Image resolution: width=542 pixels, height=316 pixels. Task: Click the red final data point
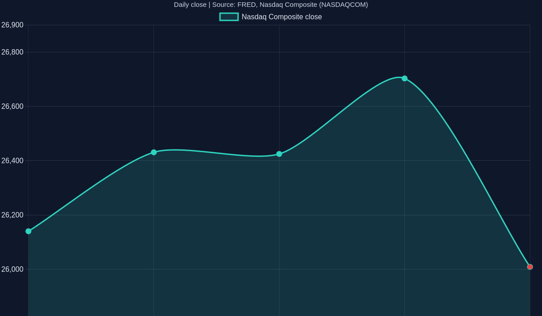(530, 267)
